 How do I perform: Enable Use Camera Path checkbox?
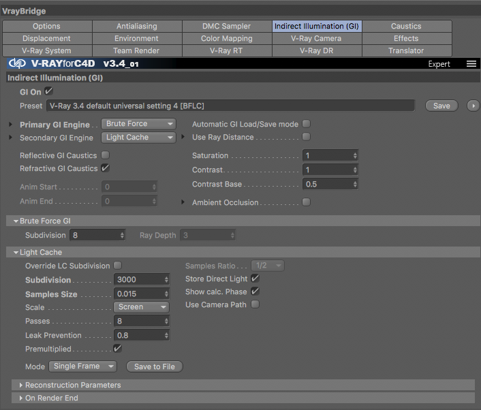pos(255,304)
